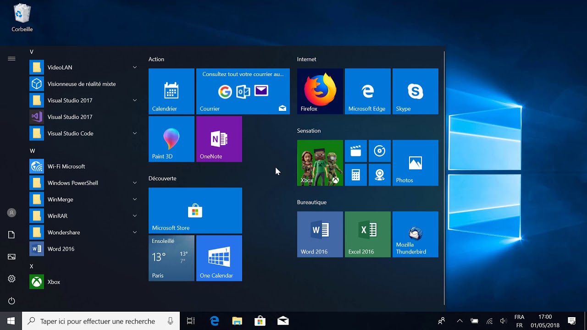This screenshot has height=330, width=587.
Task: Open the user account button
Action: point(11,213)
